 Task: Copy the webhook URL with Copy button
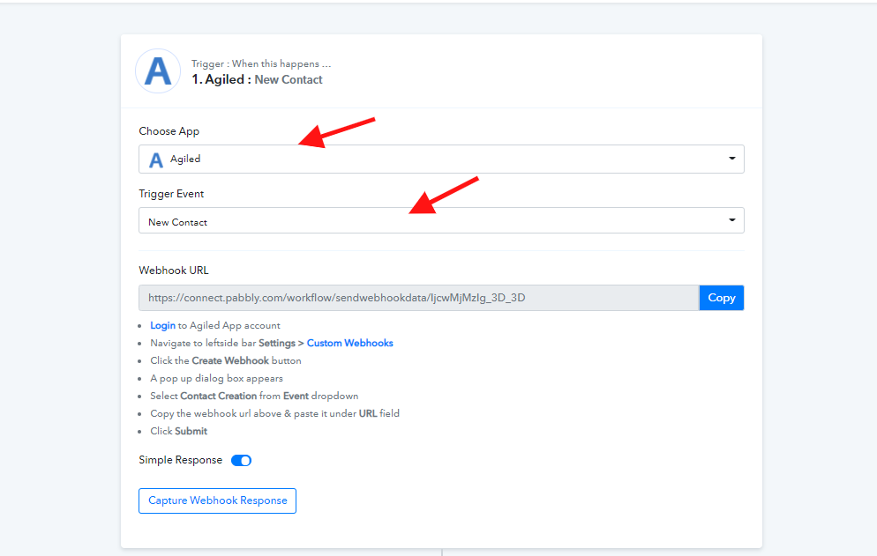pyautogui.click(x=722, y=298)
